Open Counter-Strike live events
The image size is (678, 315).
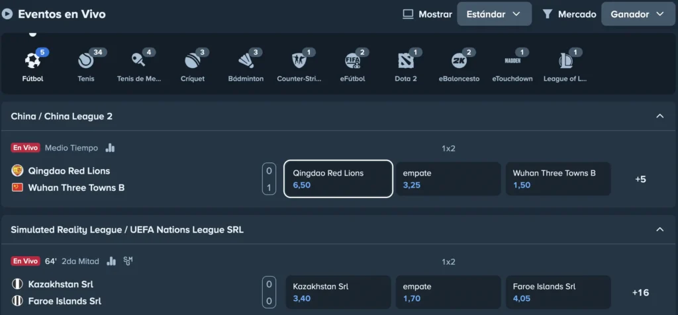[299, 61]
